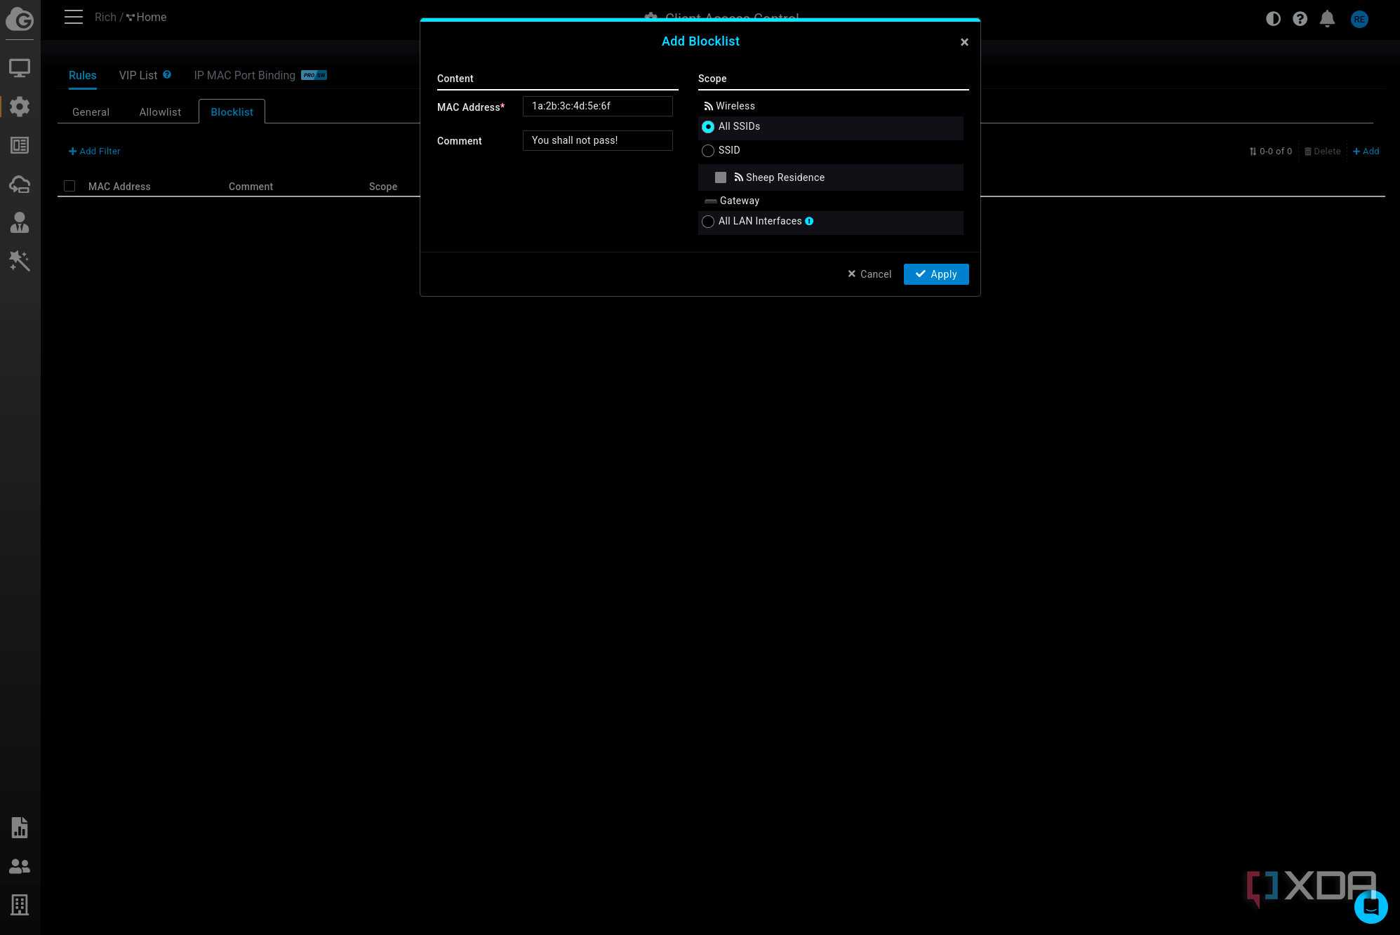Click the Delete button above the table
1400x935 pixels.
point(1322,151)
